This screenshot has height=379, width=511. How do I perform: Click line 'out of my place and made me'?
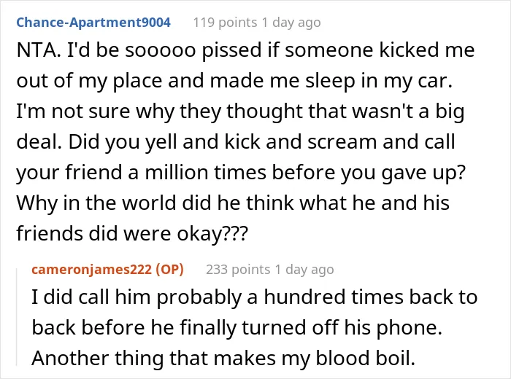point(234,81)
